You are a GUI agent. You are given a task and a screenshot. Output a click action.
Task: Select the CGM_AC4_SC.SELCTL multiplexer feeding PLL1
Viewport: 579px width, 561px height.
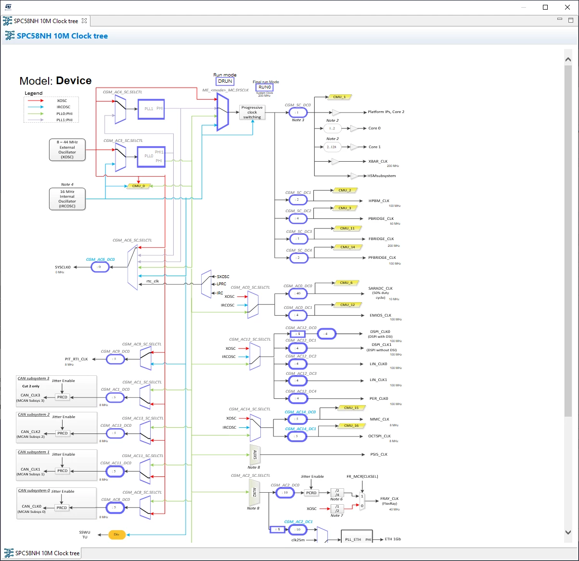[120, 110]
